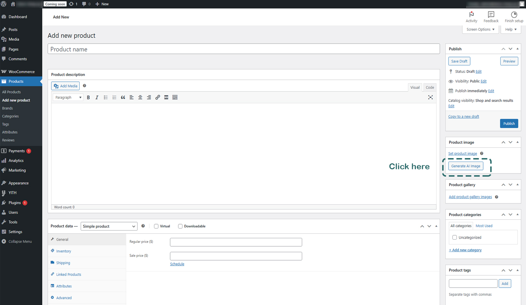This screenshot has height=305, width=526.
Task: Insert the Read More tag
Action: click(x=166, y=97)
